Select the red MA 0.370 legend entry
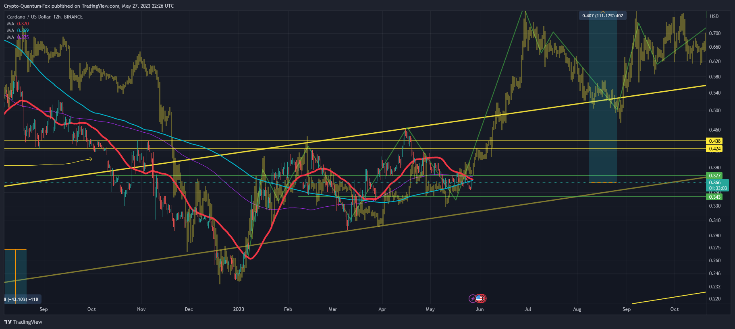 pyautogui.click(x=18, y=24)
